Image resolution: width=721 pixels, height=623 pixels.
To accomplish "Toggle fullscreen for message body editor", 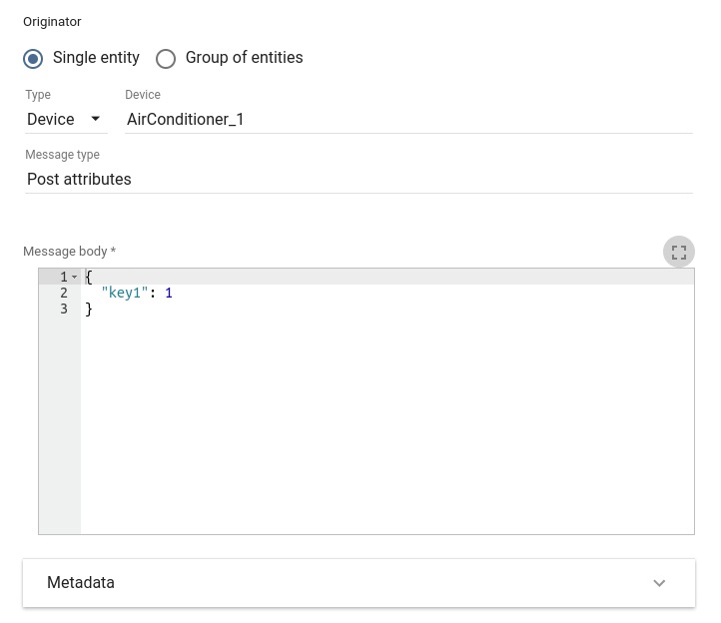I will tap(678, 252).
